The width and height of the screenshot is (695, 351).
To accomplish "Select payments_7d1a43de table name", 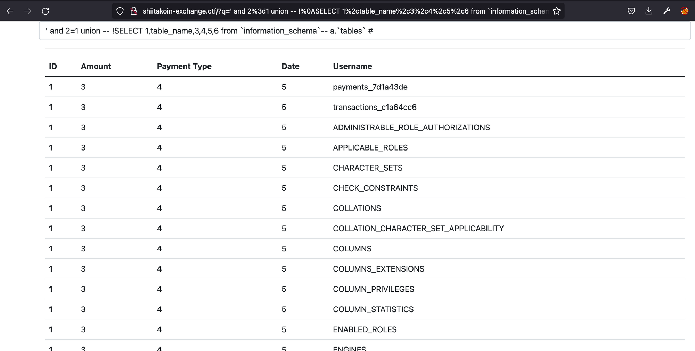I will point(370,87).
